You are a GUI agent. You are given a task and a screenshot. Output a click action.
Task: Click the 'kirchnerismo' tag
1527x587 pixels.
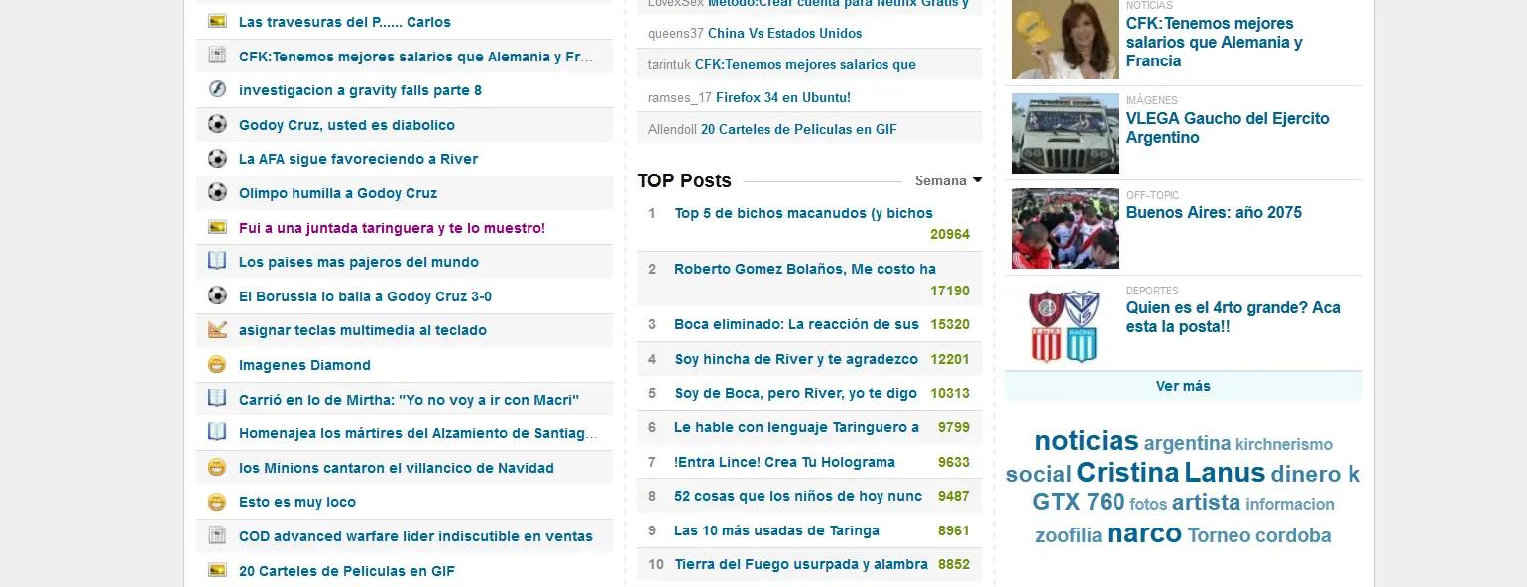[x=1284, y=445]
